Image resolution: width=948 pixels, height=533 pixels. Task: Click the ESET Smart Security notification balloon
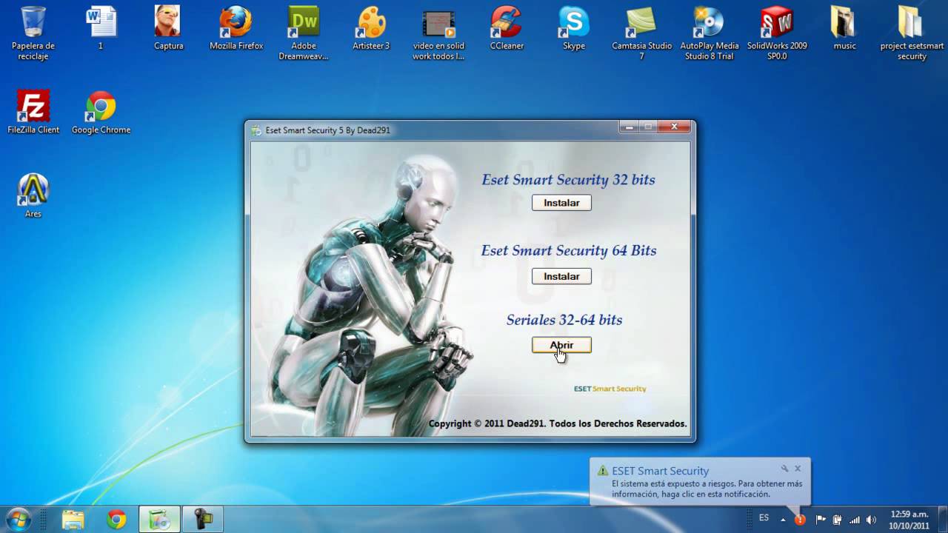(x=700, y=482)
